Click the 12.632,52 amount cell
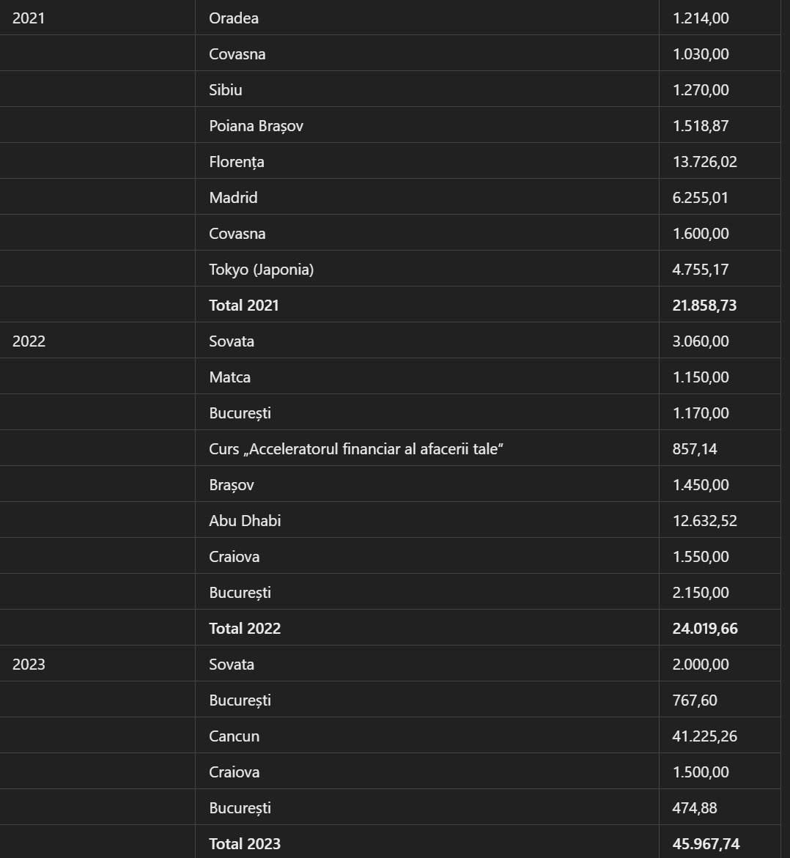The image size is (790, 858). (x=704, y=521)
